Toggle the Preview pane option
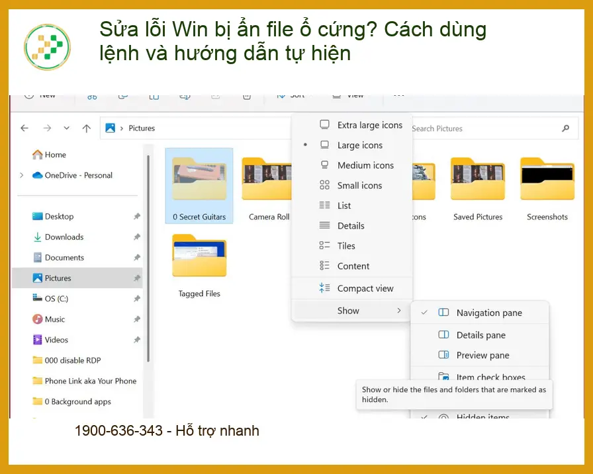The image size is (593, 474). [x=480, y=355]
